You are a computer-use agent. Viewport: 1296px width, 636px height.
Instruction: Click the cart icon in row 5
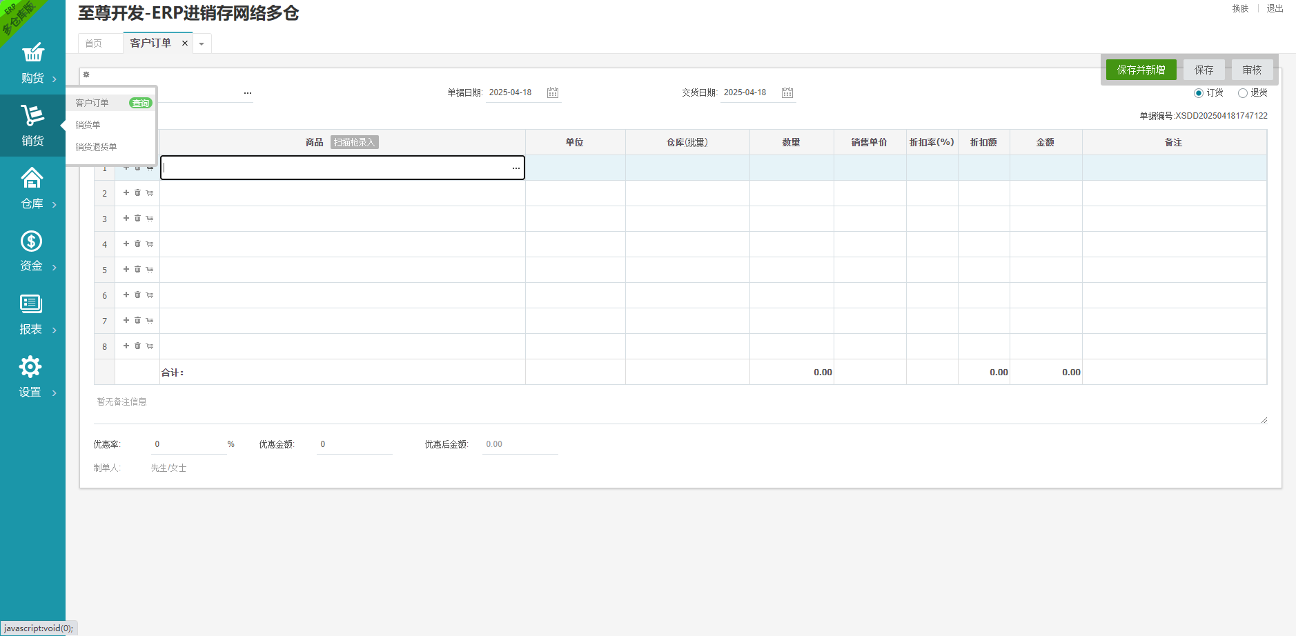pyautogui.click(x=150, y=270)
